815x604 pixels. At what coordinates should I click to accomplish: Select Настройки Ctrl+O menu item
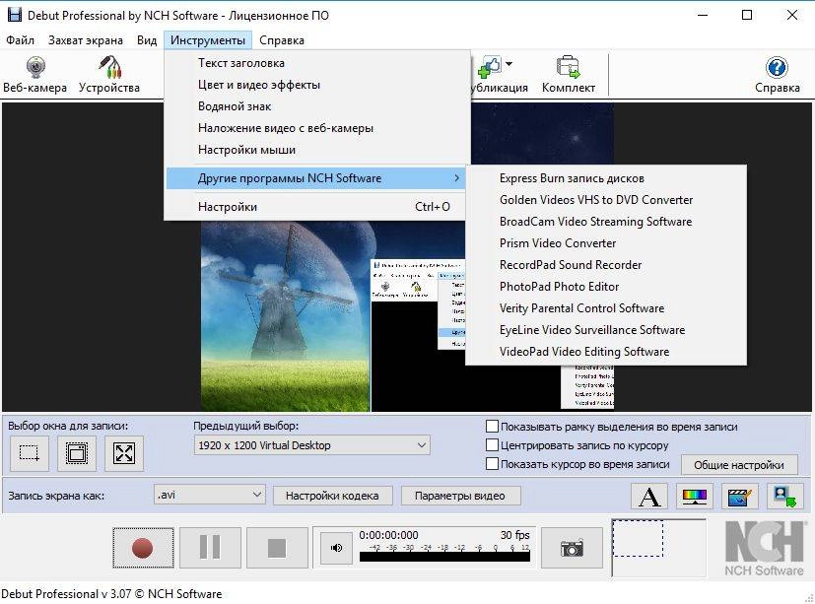click(317, 207)
